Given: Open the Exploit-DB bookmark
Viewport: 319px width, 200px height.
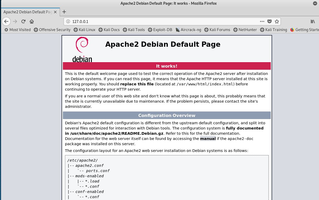Looking at the screenshot, I should tap(160, 30).
